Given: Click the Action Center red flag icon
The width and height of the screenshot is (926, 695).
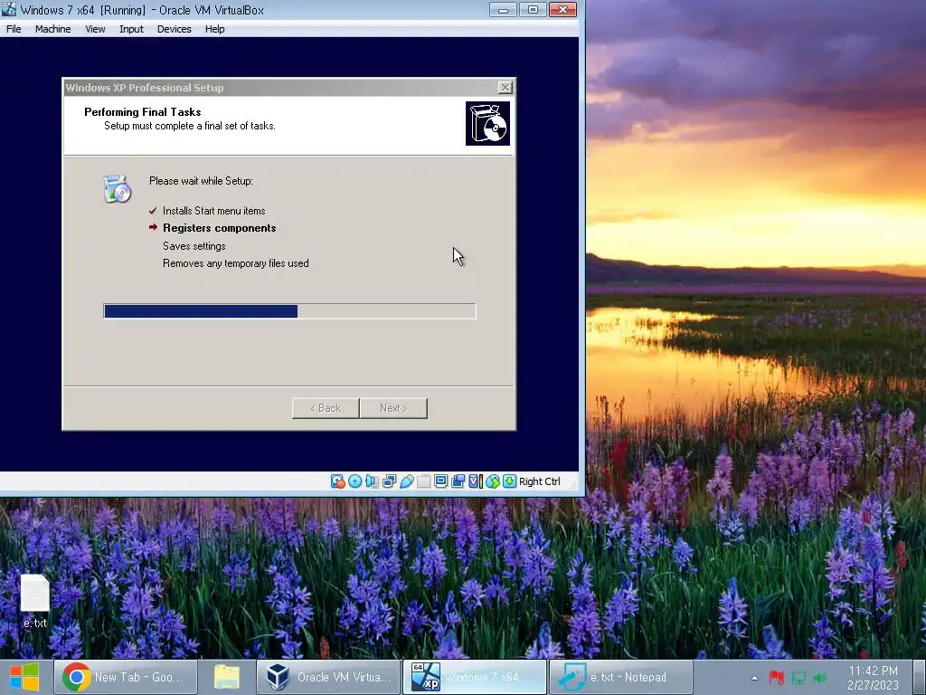Looking at the screenshot, I should [776, 678].
